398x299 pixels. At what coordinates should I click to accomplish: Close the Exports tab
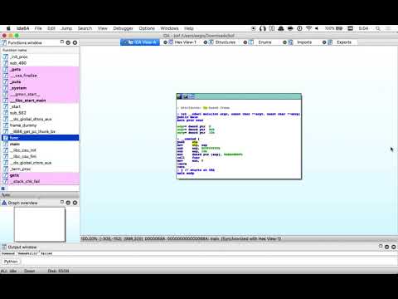click(x=324, y=42)
